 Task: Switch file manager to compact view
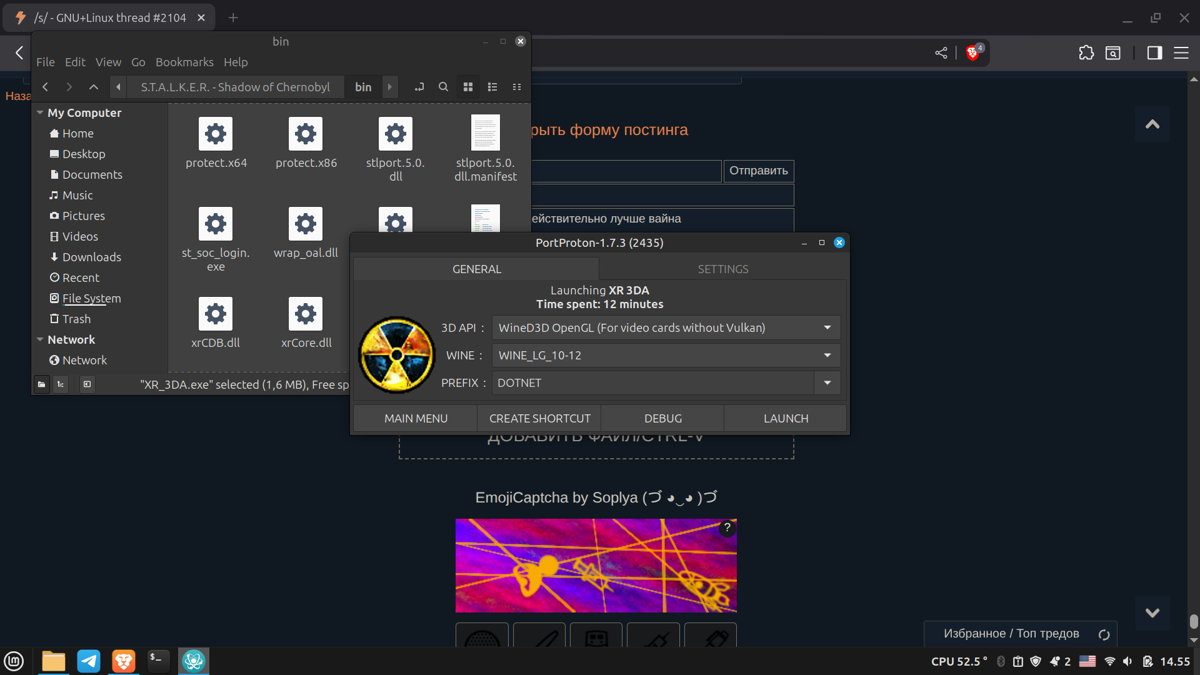click(x=517, y=87)
